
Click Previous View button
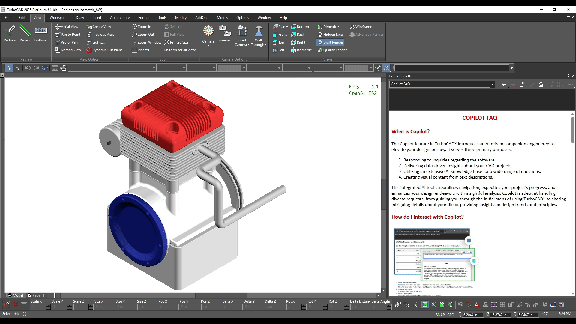tap(100, 34)
